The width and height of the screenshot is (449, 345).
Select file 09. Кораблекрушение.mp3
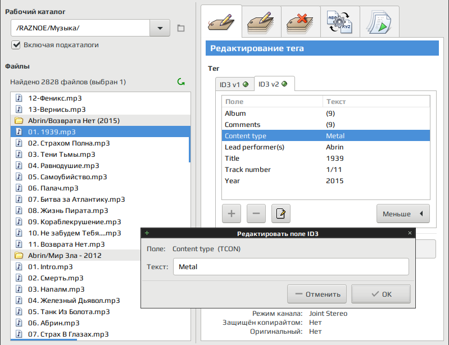pyautogui.click(x=100, y=222)
